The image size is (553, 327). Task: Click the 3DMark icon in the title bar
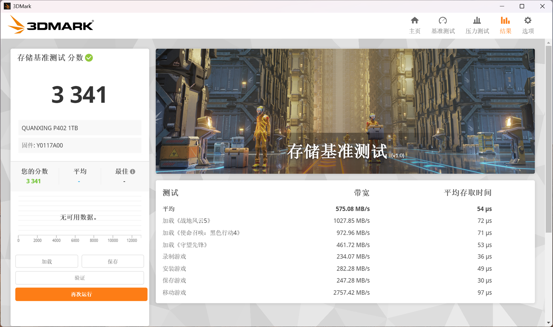(7, 6)
